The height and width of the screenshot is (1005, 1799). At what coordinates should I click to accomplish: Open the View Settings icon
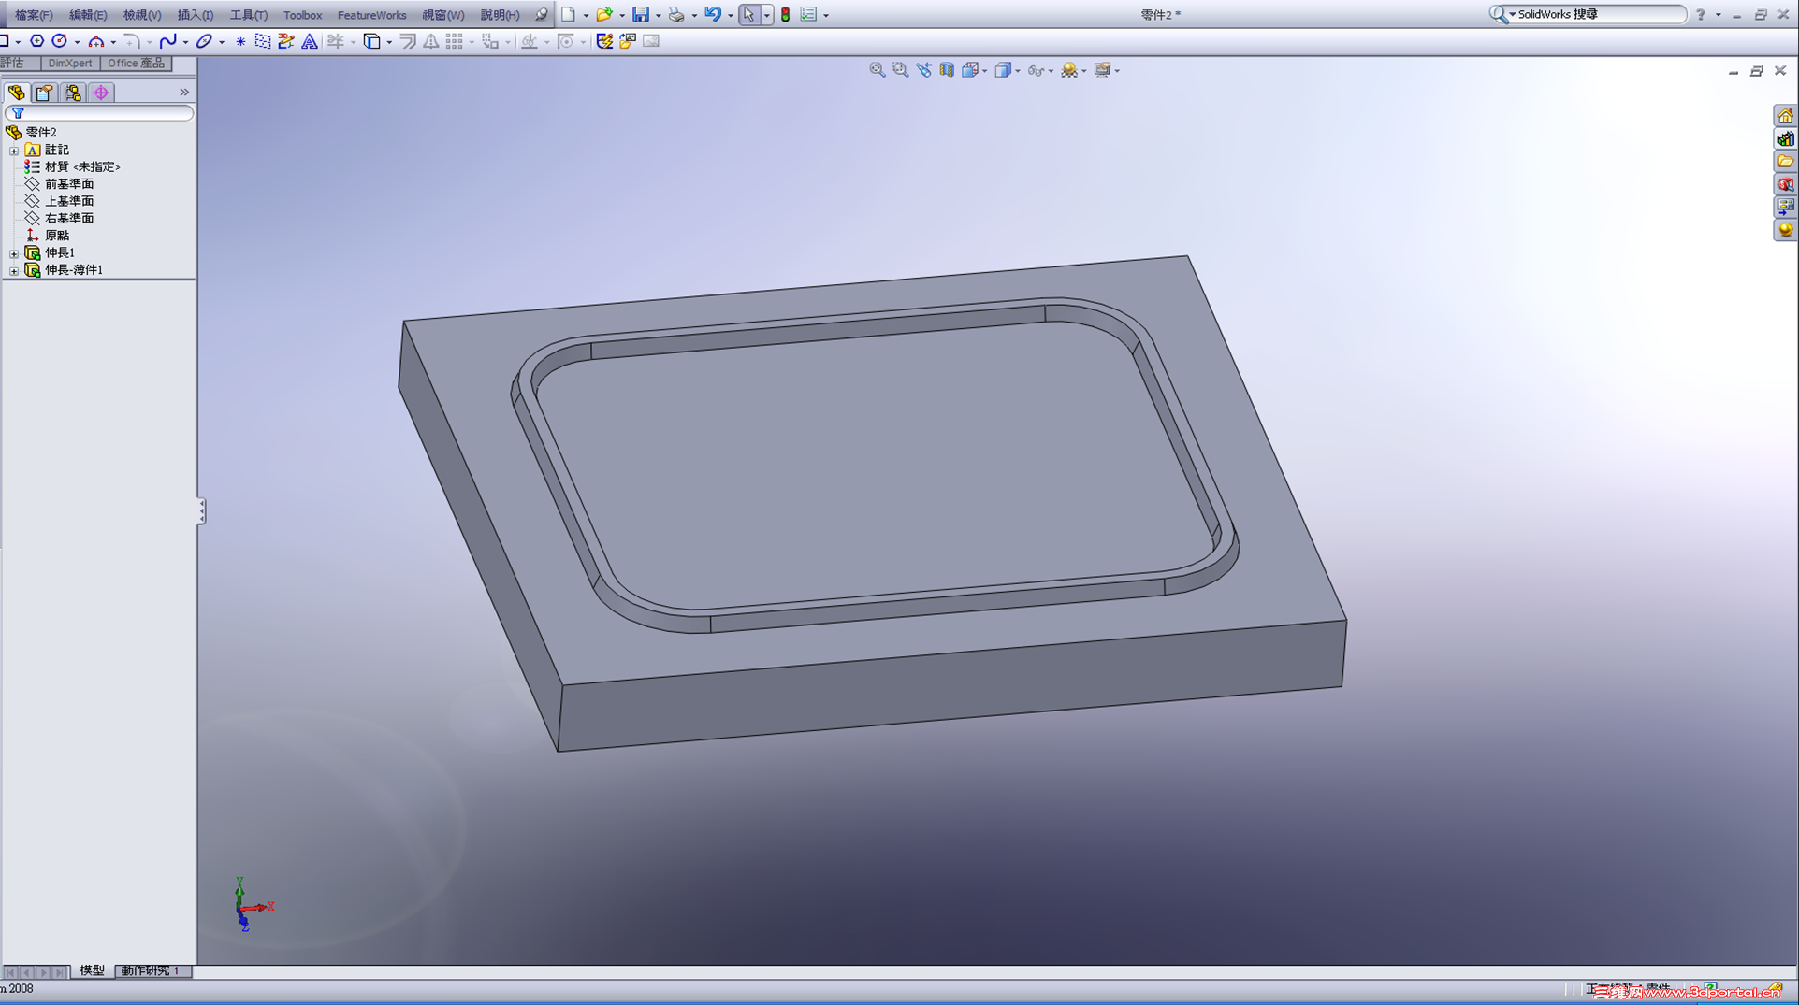1102,70
